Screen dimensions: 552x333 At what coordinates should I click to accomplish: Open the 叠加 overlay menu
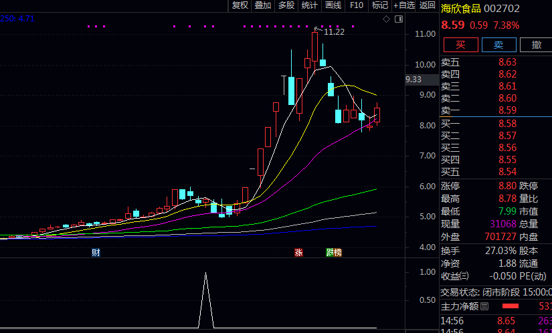click(x=263, y=5)
